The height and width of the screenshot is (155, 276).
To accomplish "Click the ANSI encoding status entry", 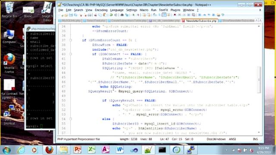I will coord(232,139).
